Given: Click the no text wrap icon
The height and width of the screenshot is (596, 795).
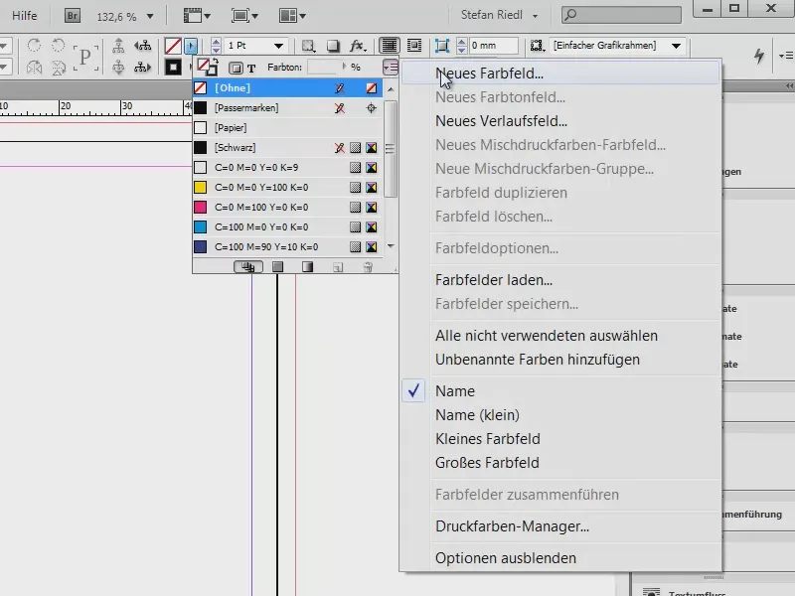Looking at the screenshot, I should 390,46.
